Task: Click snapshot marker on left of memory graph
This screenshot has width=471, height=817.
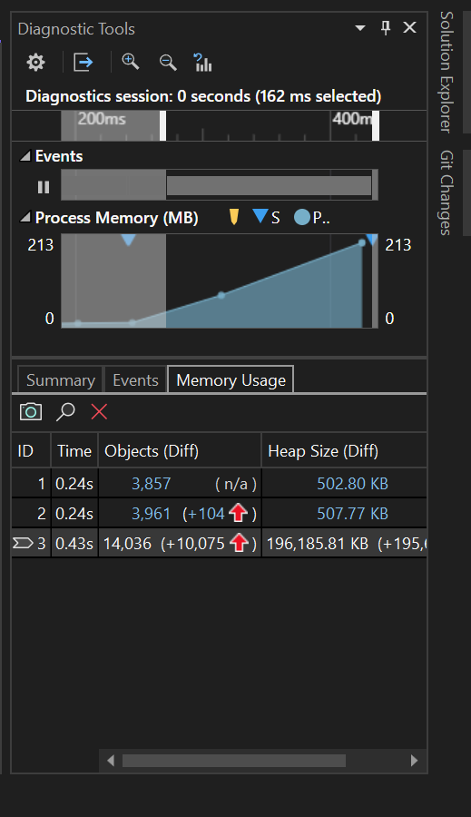Action: (x=128, y=240)
